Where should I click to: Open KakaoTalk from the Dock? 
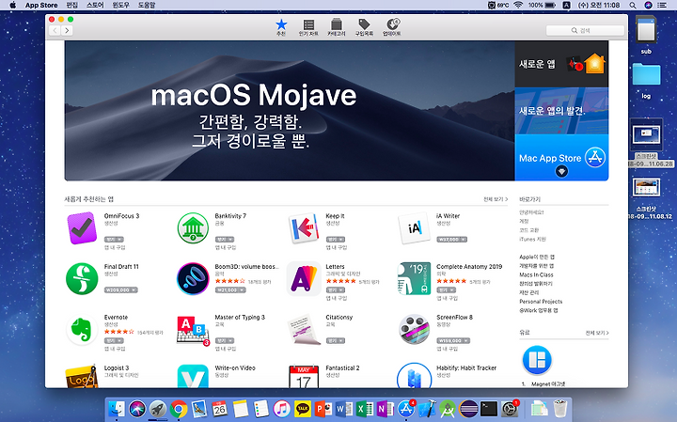click(303, 408)
